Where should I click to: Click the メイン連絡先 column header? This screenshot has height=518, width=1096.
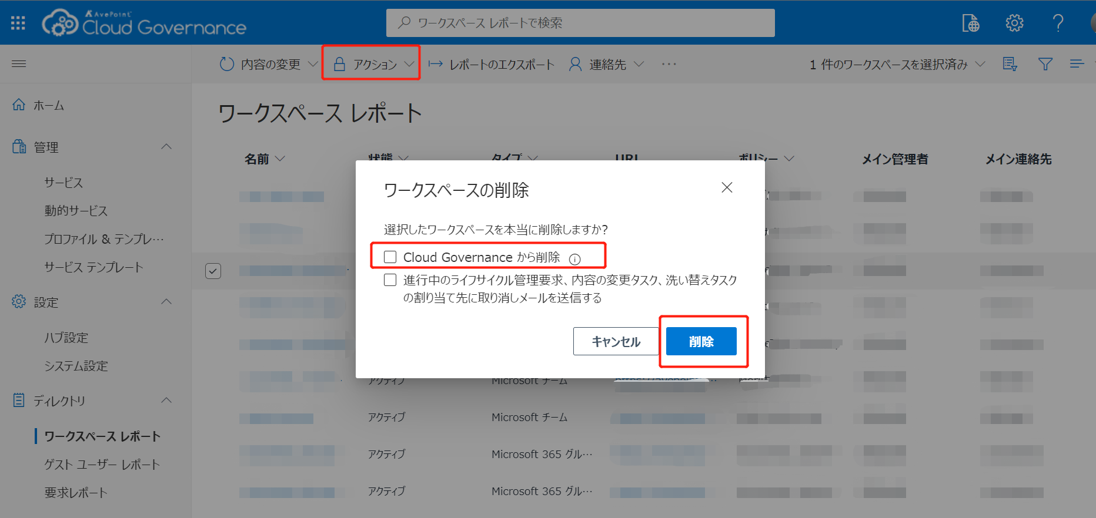pyautogui.click(x=1018, y=159)
